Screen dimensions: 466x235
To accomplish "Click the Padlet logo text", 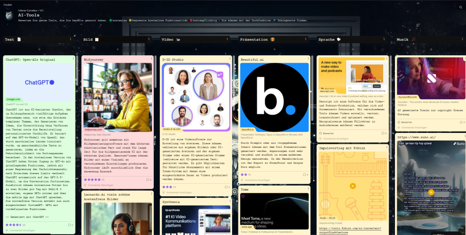I will (x=7, y=5).
